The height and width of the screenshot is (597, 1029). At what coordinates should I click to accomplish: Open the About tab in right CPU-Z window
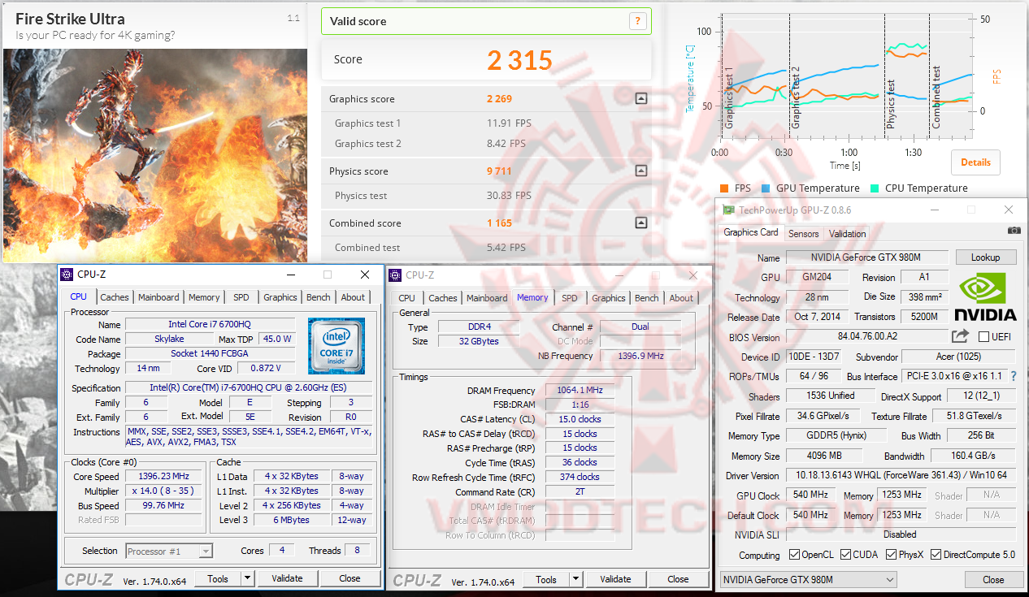(x=681, y=298)
